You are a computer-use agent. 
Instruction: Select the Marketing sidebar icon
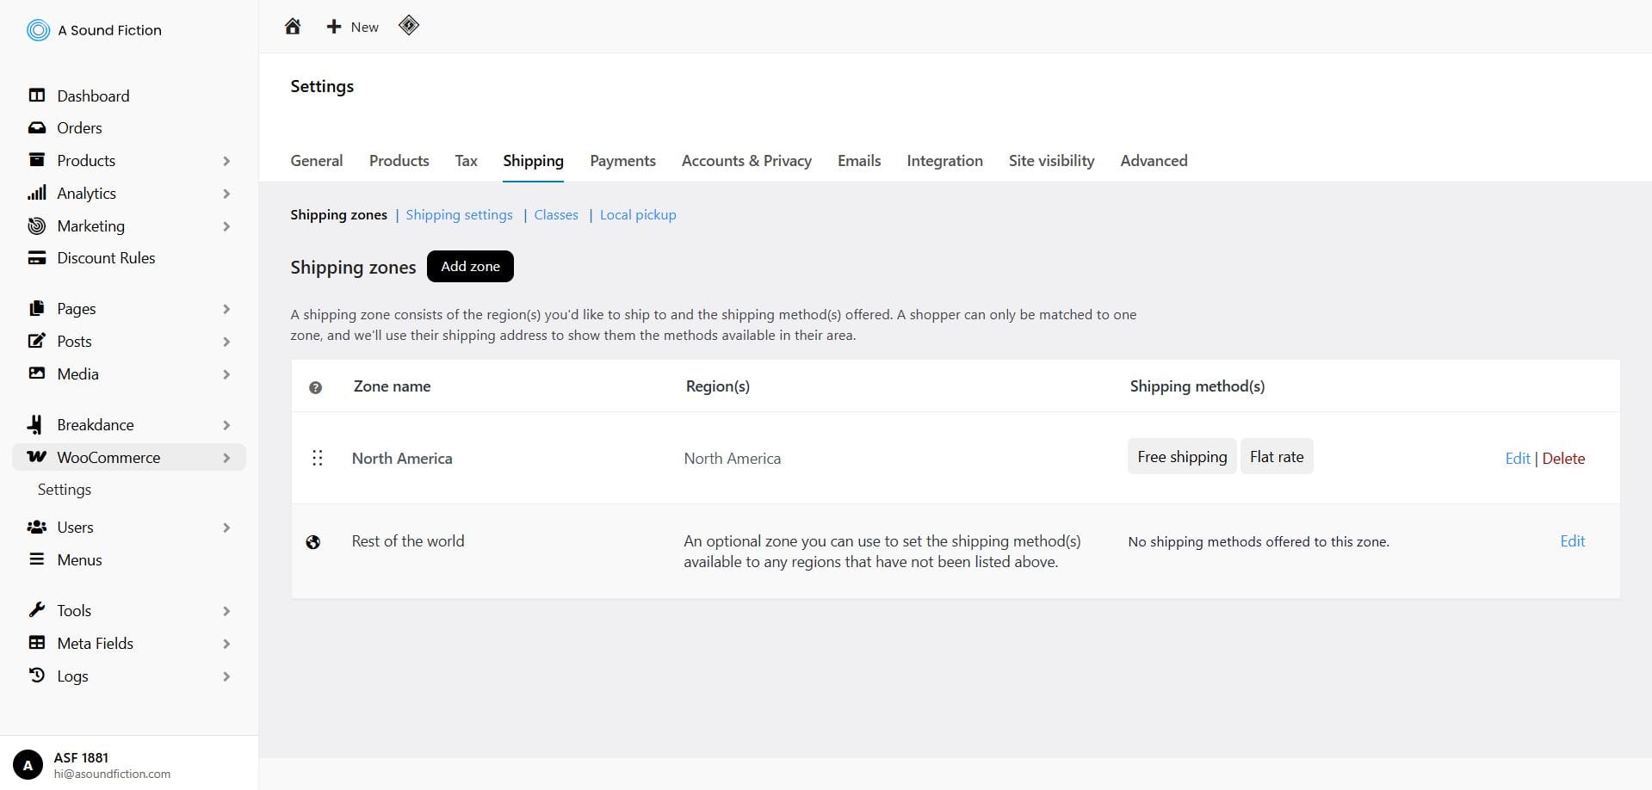[x=36, y=225]
